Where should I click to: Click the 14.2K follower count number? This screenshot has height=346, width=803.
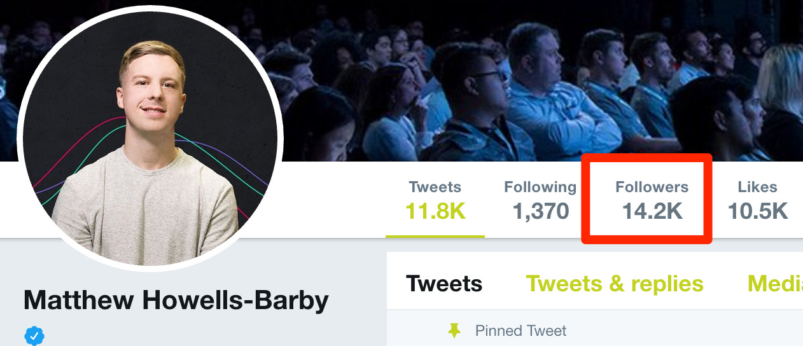pos(652,211)
